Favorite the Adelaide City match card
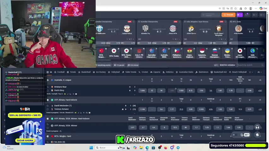This screenshot has width=269, height=151. click(180, 22)
